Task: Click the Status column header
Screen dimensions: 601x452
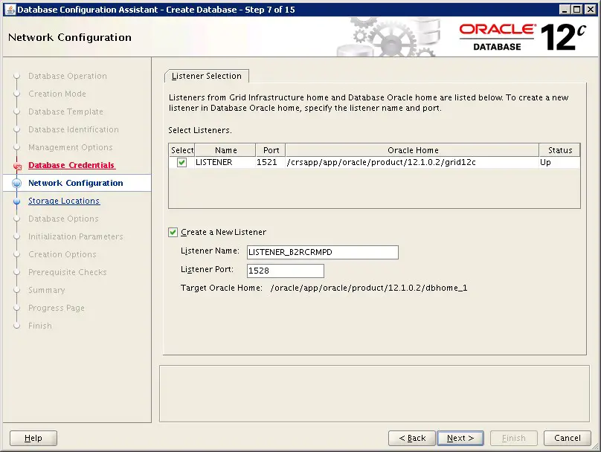Action: (x=559, y=150)
